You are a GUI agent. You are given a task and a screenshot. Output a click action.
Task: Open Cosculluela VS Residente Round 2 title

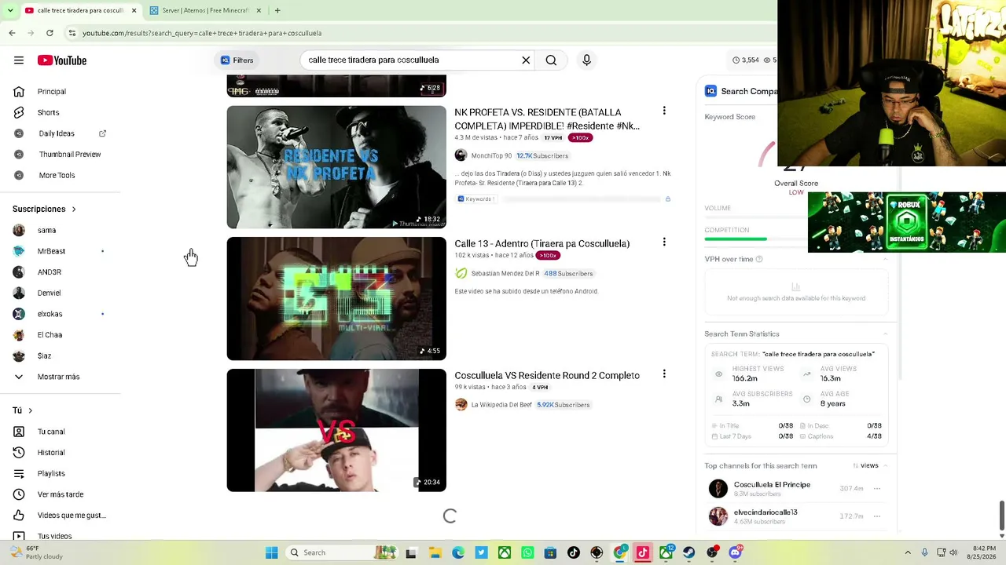click(x=547, y=375)
